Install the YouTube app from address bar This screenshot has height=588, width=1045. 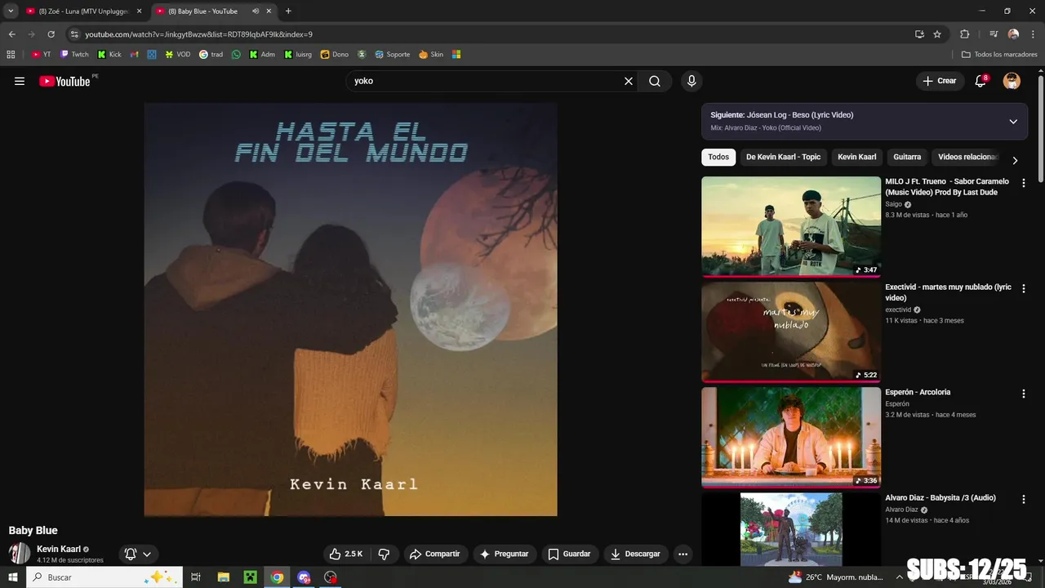tap(919, 34)
